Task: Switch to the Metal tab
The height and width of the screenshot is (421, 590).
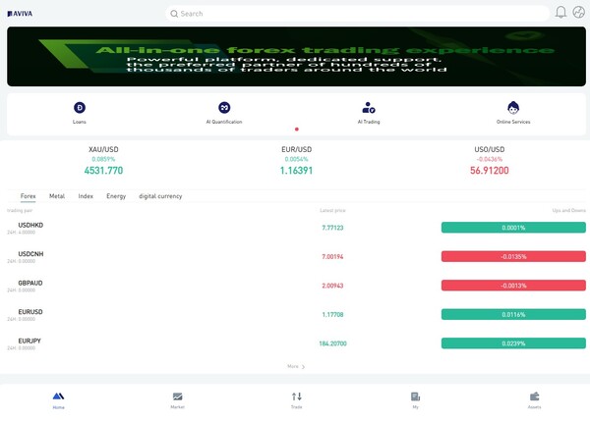Action: [x=57, y=196]
